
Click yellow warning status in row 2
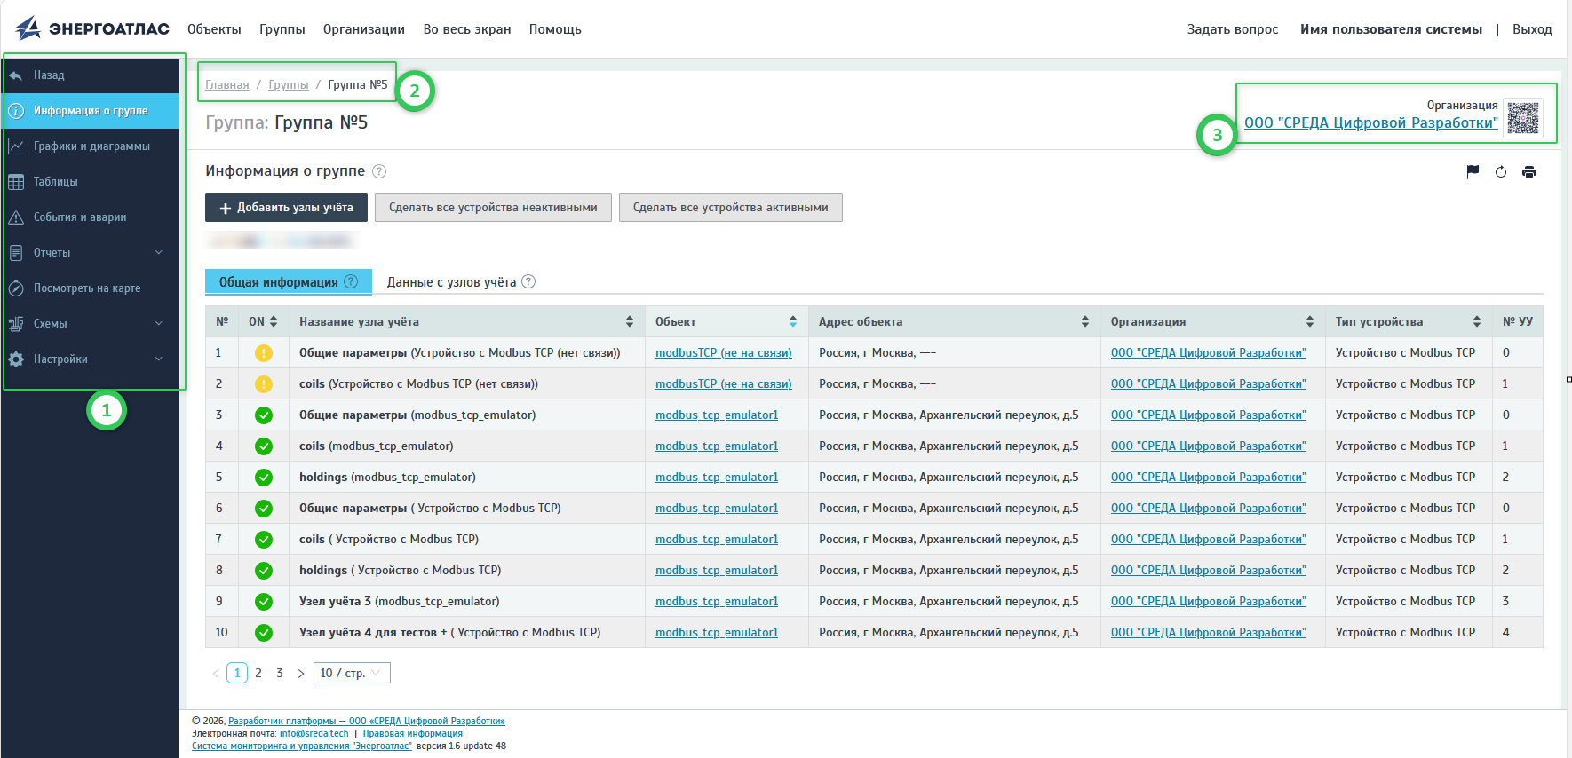[x=264, y=383]
